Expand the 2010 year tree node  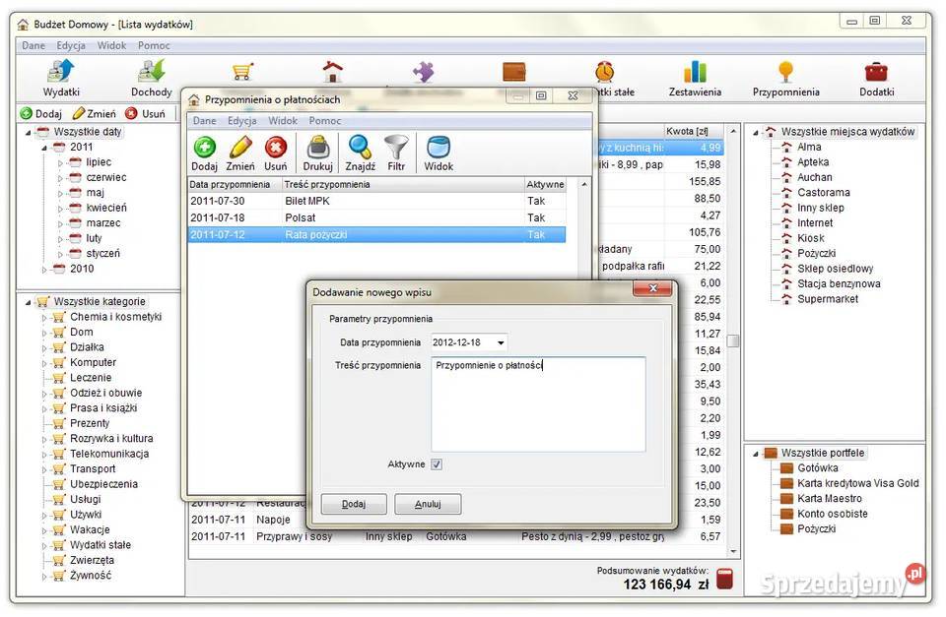44,270
